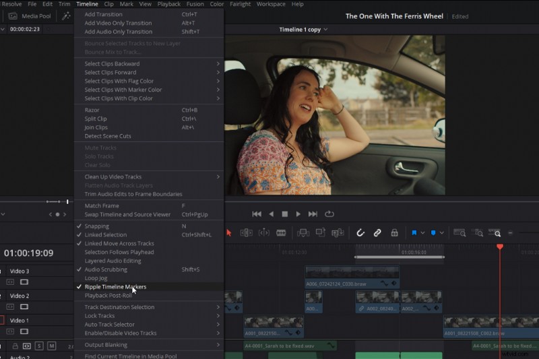Go to first frame in viewer
Image resolution: width=539 pixels, height=359 pixels.
click(257, 214)
